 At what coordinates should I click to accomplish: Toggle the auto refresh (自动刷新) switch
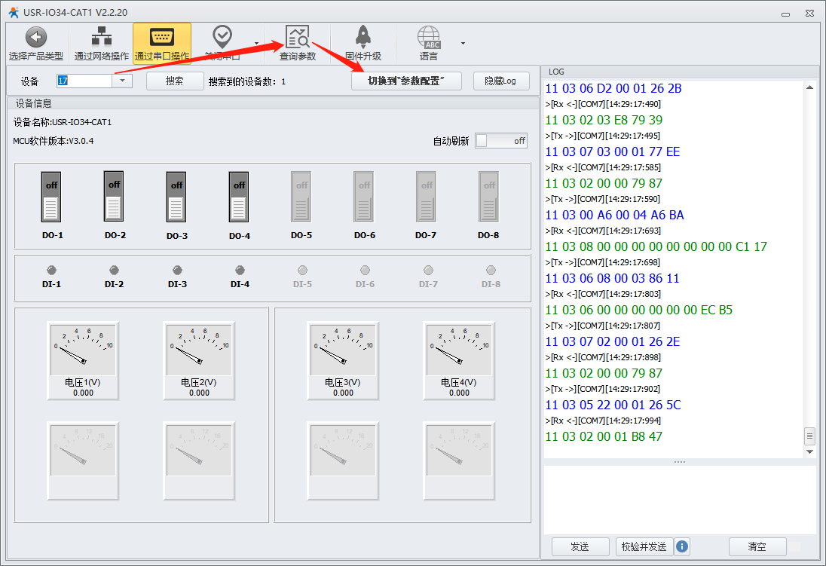pyautogui.click(x=501, y=141)
